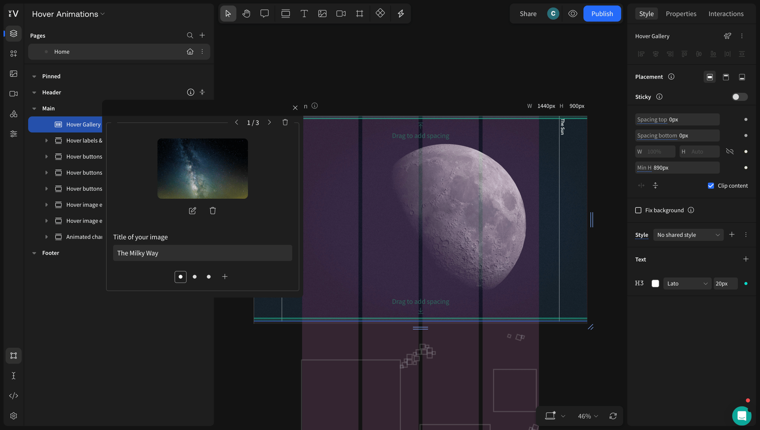This screenshot has width=760, height=430.
Task: Open Hover Gallery panel options menu
Action: (x=742, y=36)
